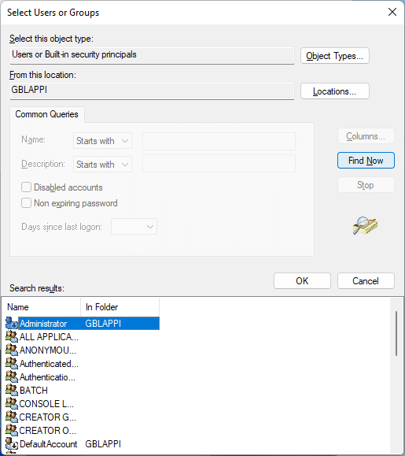Click the CREATOR GROUP icon
This screenshot has width=405, height=456.
12,417
